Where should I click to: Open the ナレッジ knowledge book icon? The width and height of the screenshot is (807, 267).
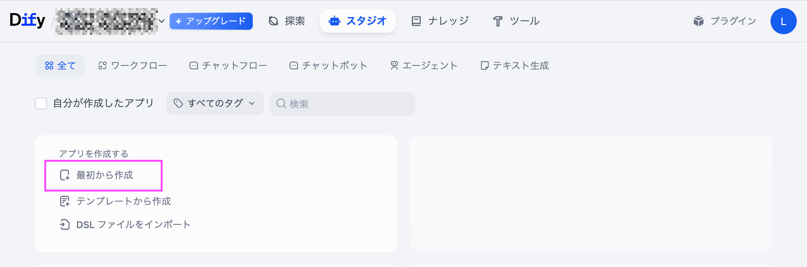tap(416, 21)
